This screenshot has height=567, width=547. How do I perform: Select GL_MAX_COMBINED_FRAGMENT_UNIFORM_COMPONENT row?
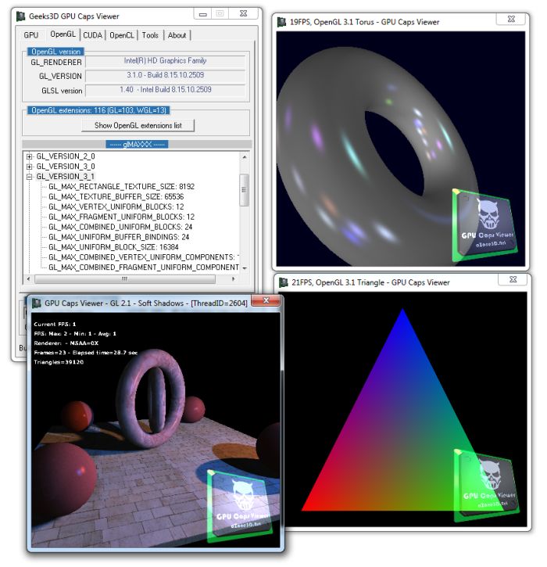pyautogui.click(x=144, y=267)
